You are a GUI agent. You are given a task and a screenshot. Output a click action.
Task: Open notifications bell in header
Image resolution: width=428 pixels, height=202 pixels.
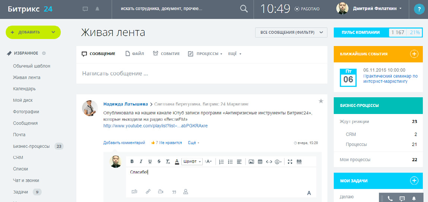tap(98, 9)
